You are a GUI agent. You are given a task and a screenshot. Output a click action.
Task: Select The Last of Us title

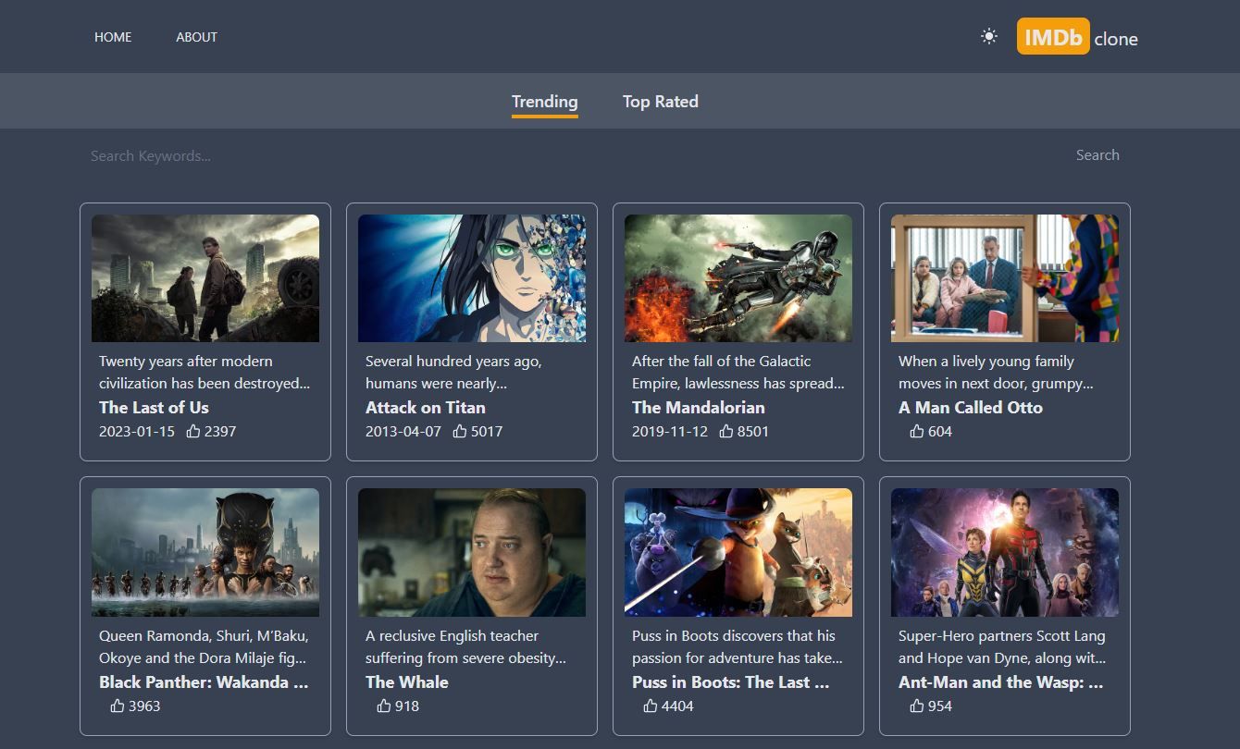(154, 408)
